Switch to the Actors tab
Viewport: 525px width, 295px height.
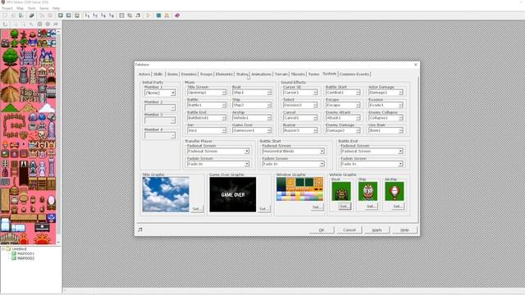(144, 75)
